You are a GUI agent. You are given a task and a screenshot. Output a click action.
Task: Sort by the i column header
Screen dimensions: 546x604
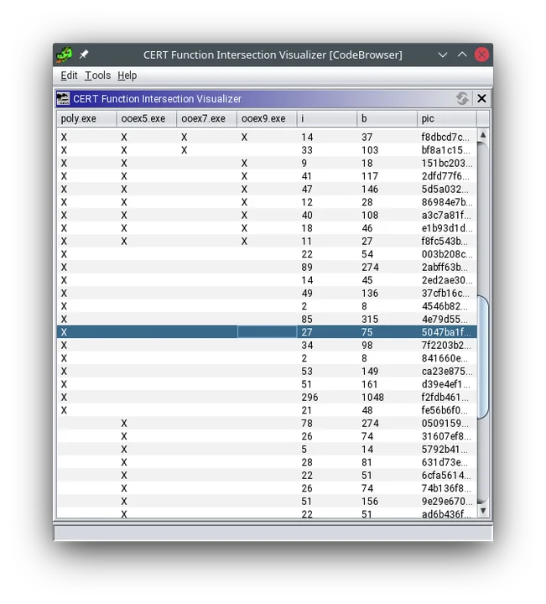(x=327, y=118)
